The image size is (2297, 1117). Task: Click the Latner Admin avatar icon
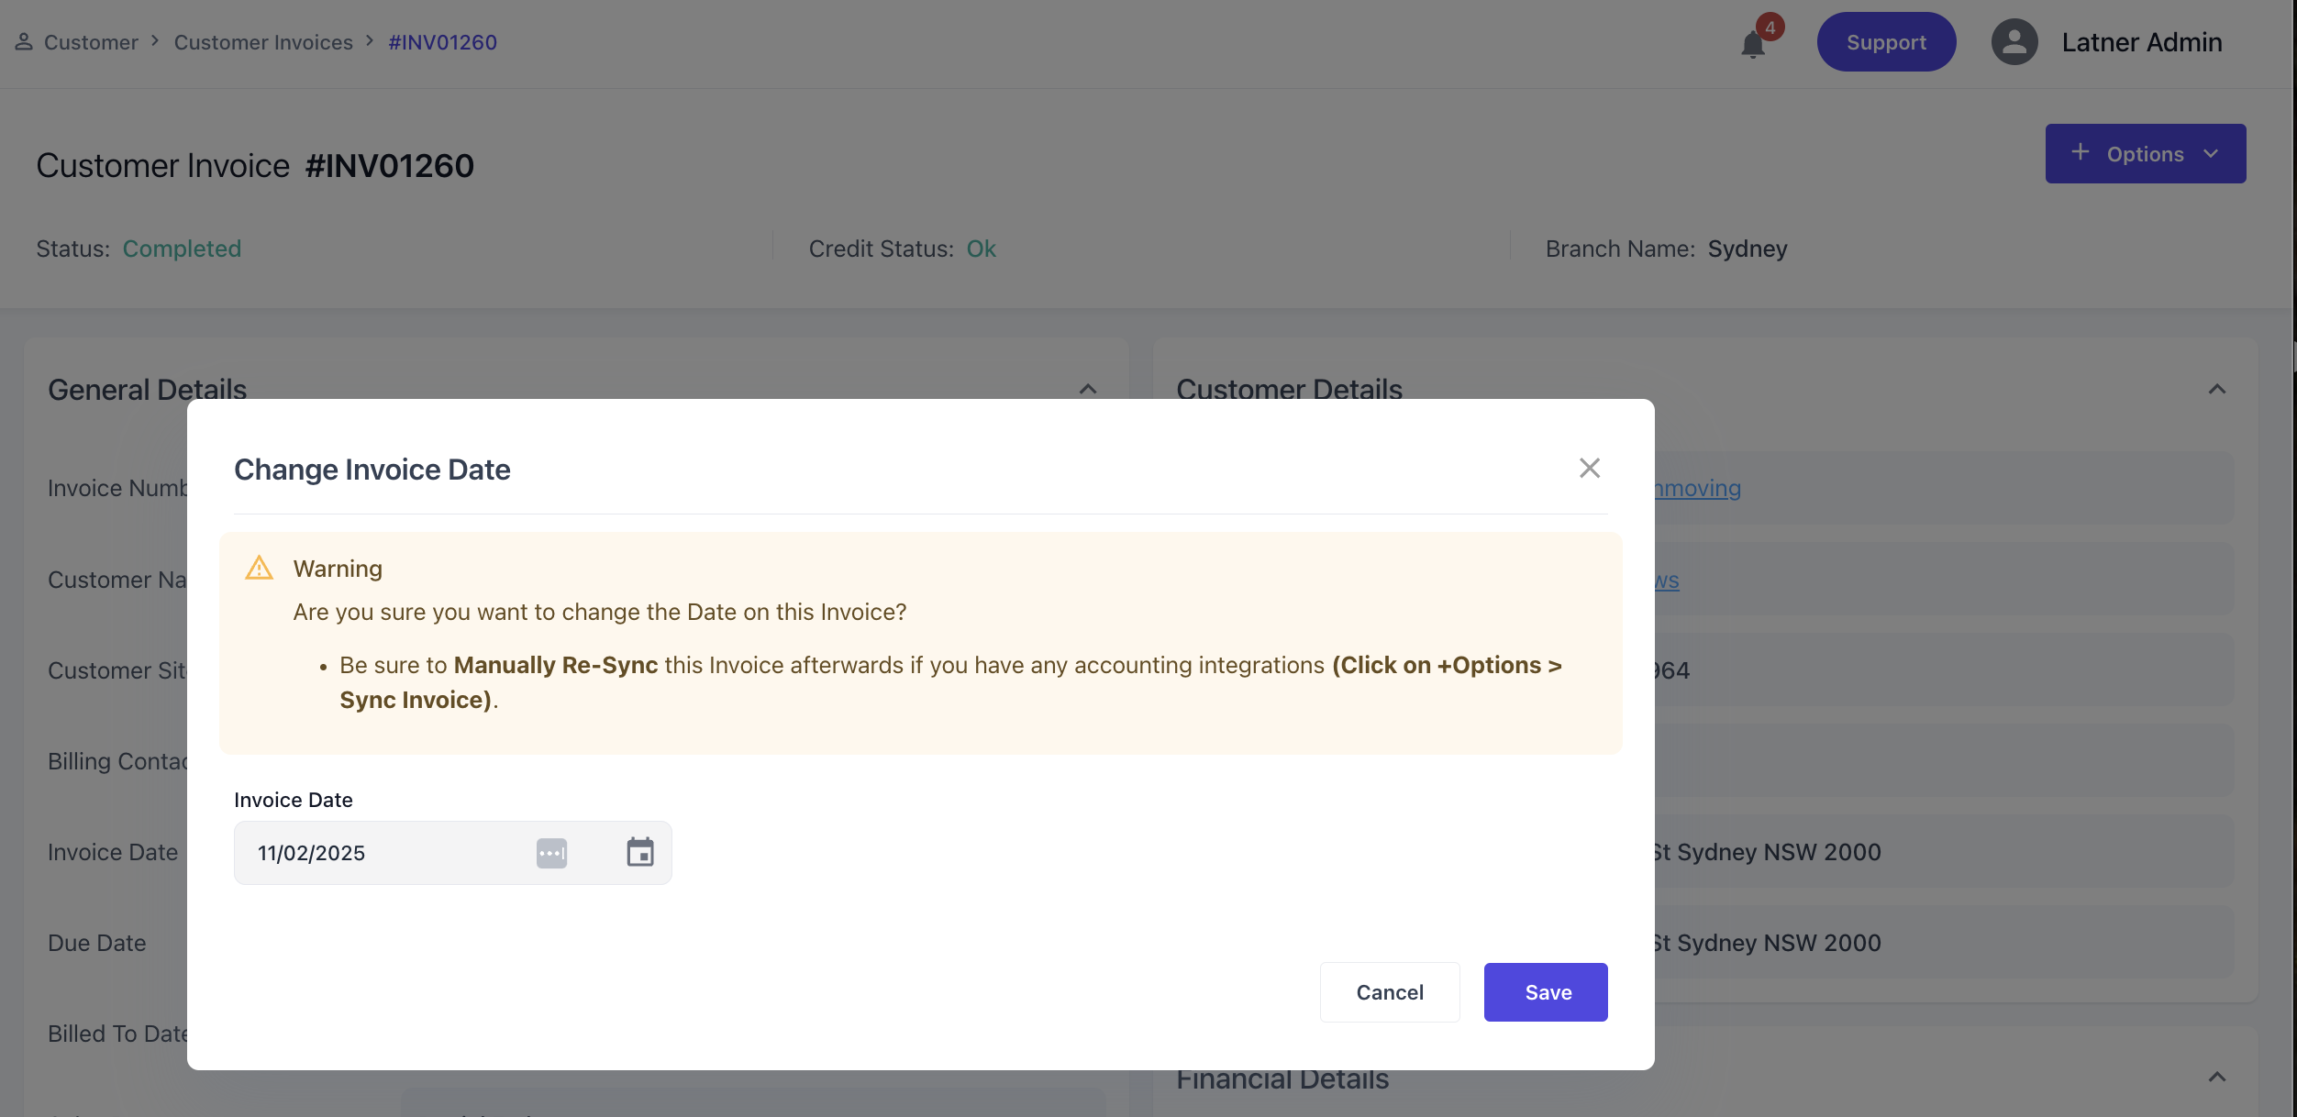[x=2014, y=42]
